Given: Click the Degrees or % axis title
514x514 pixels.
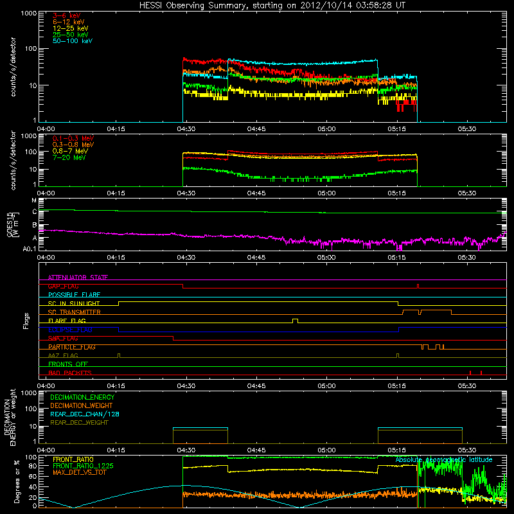Looking at the screenshot, I should click(x=17, y=481).
